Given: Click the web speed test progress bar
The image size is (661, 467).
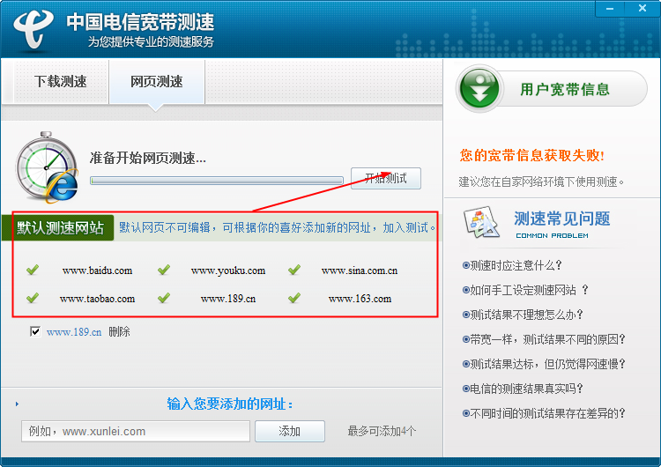Looking at the screenshot, I should tap(217, 181).
